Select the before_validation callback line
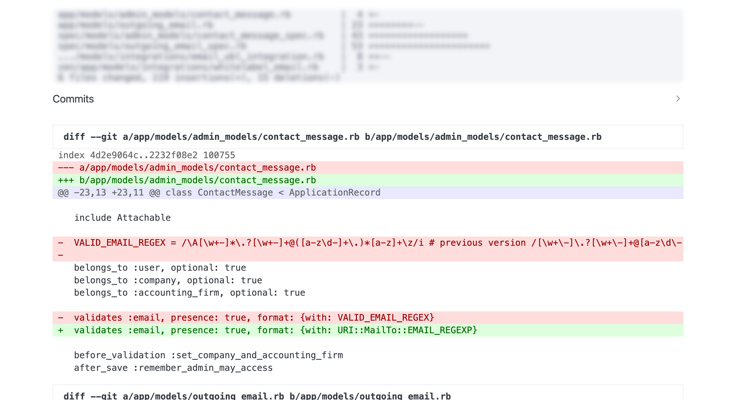The width and height of the screenshot is (736, 400). [x=208, y=355]
